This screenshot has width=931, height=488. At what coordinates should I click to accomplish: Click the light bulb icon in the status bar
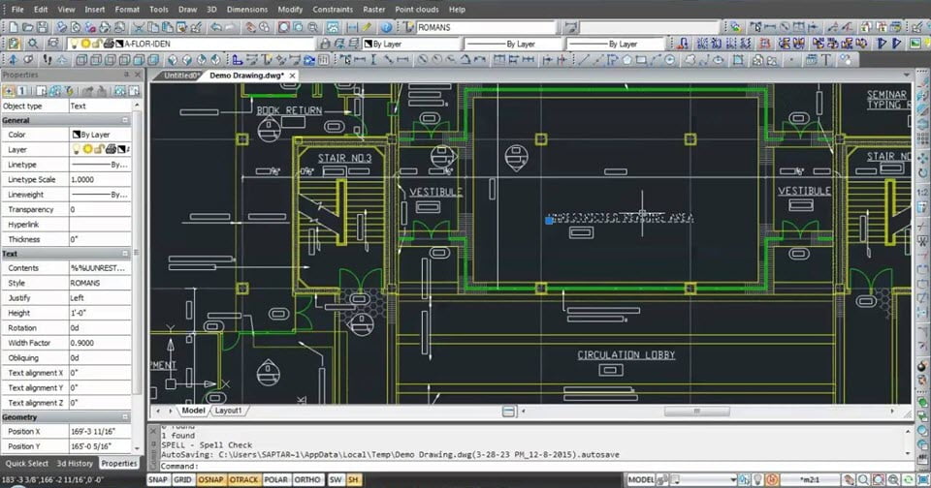click(757, 479)
